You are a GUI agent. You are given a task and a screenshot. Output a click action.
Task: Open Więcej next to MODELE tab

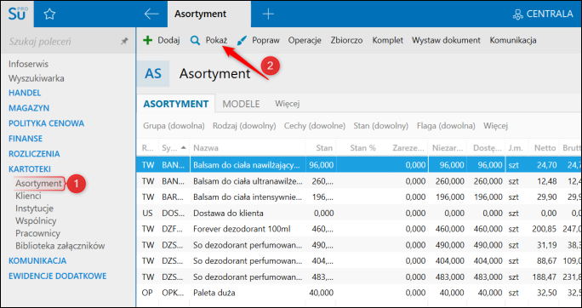(288, 104)
